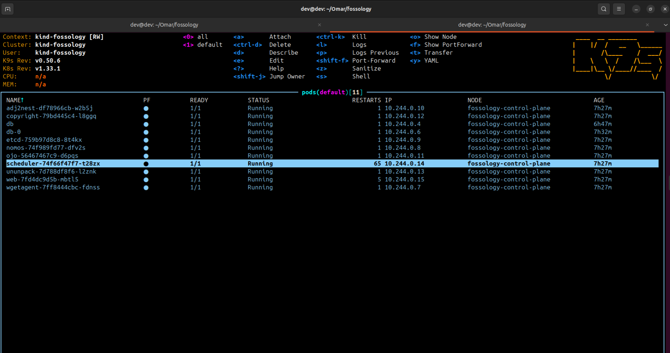Click the READY column header

point(199,100)
